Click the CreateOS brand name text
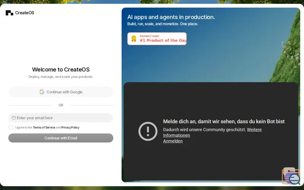The height and width of the screenshot is (190, 304). [x=25, y=13]
